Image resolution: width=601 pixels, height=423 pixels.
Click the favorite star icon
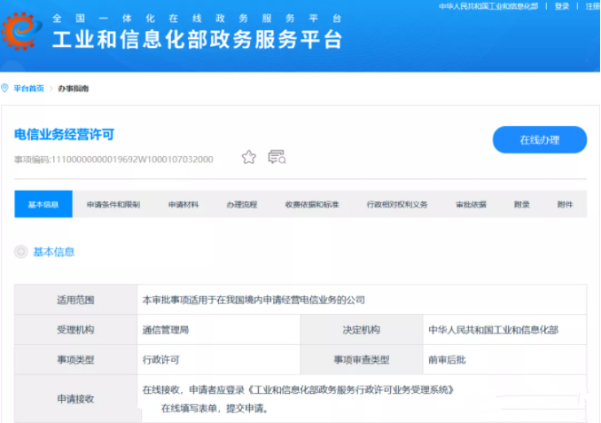[249, 157]
